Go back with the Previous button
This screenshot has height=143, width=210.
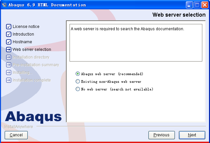tap(162, 135)
